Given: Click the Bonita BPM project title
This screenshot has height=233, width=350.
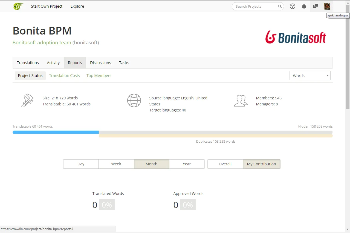Looking at the screenshot, I should click(x=42, y=31).
